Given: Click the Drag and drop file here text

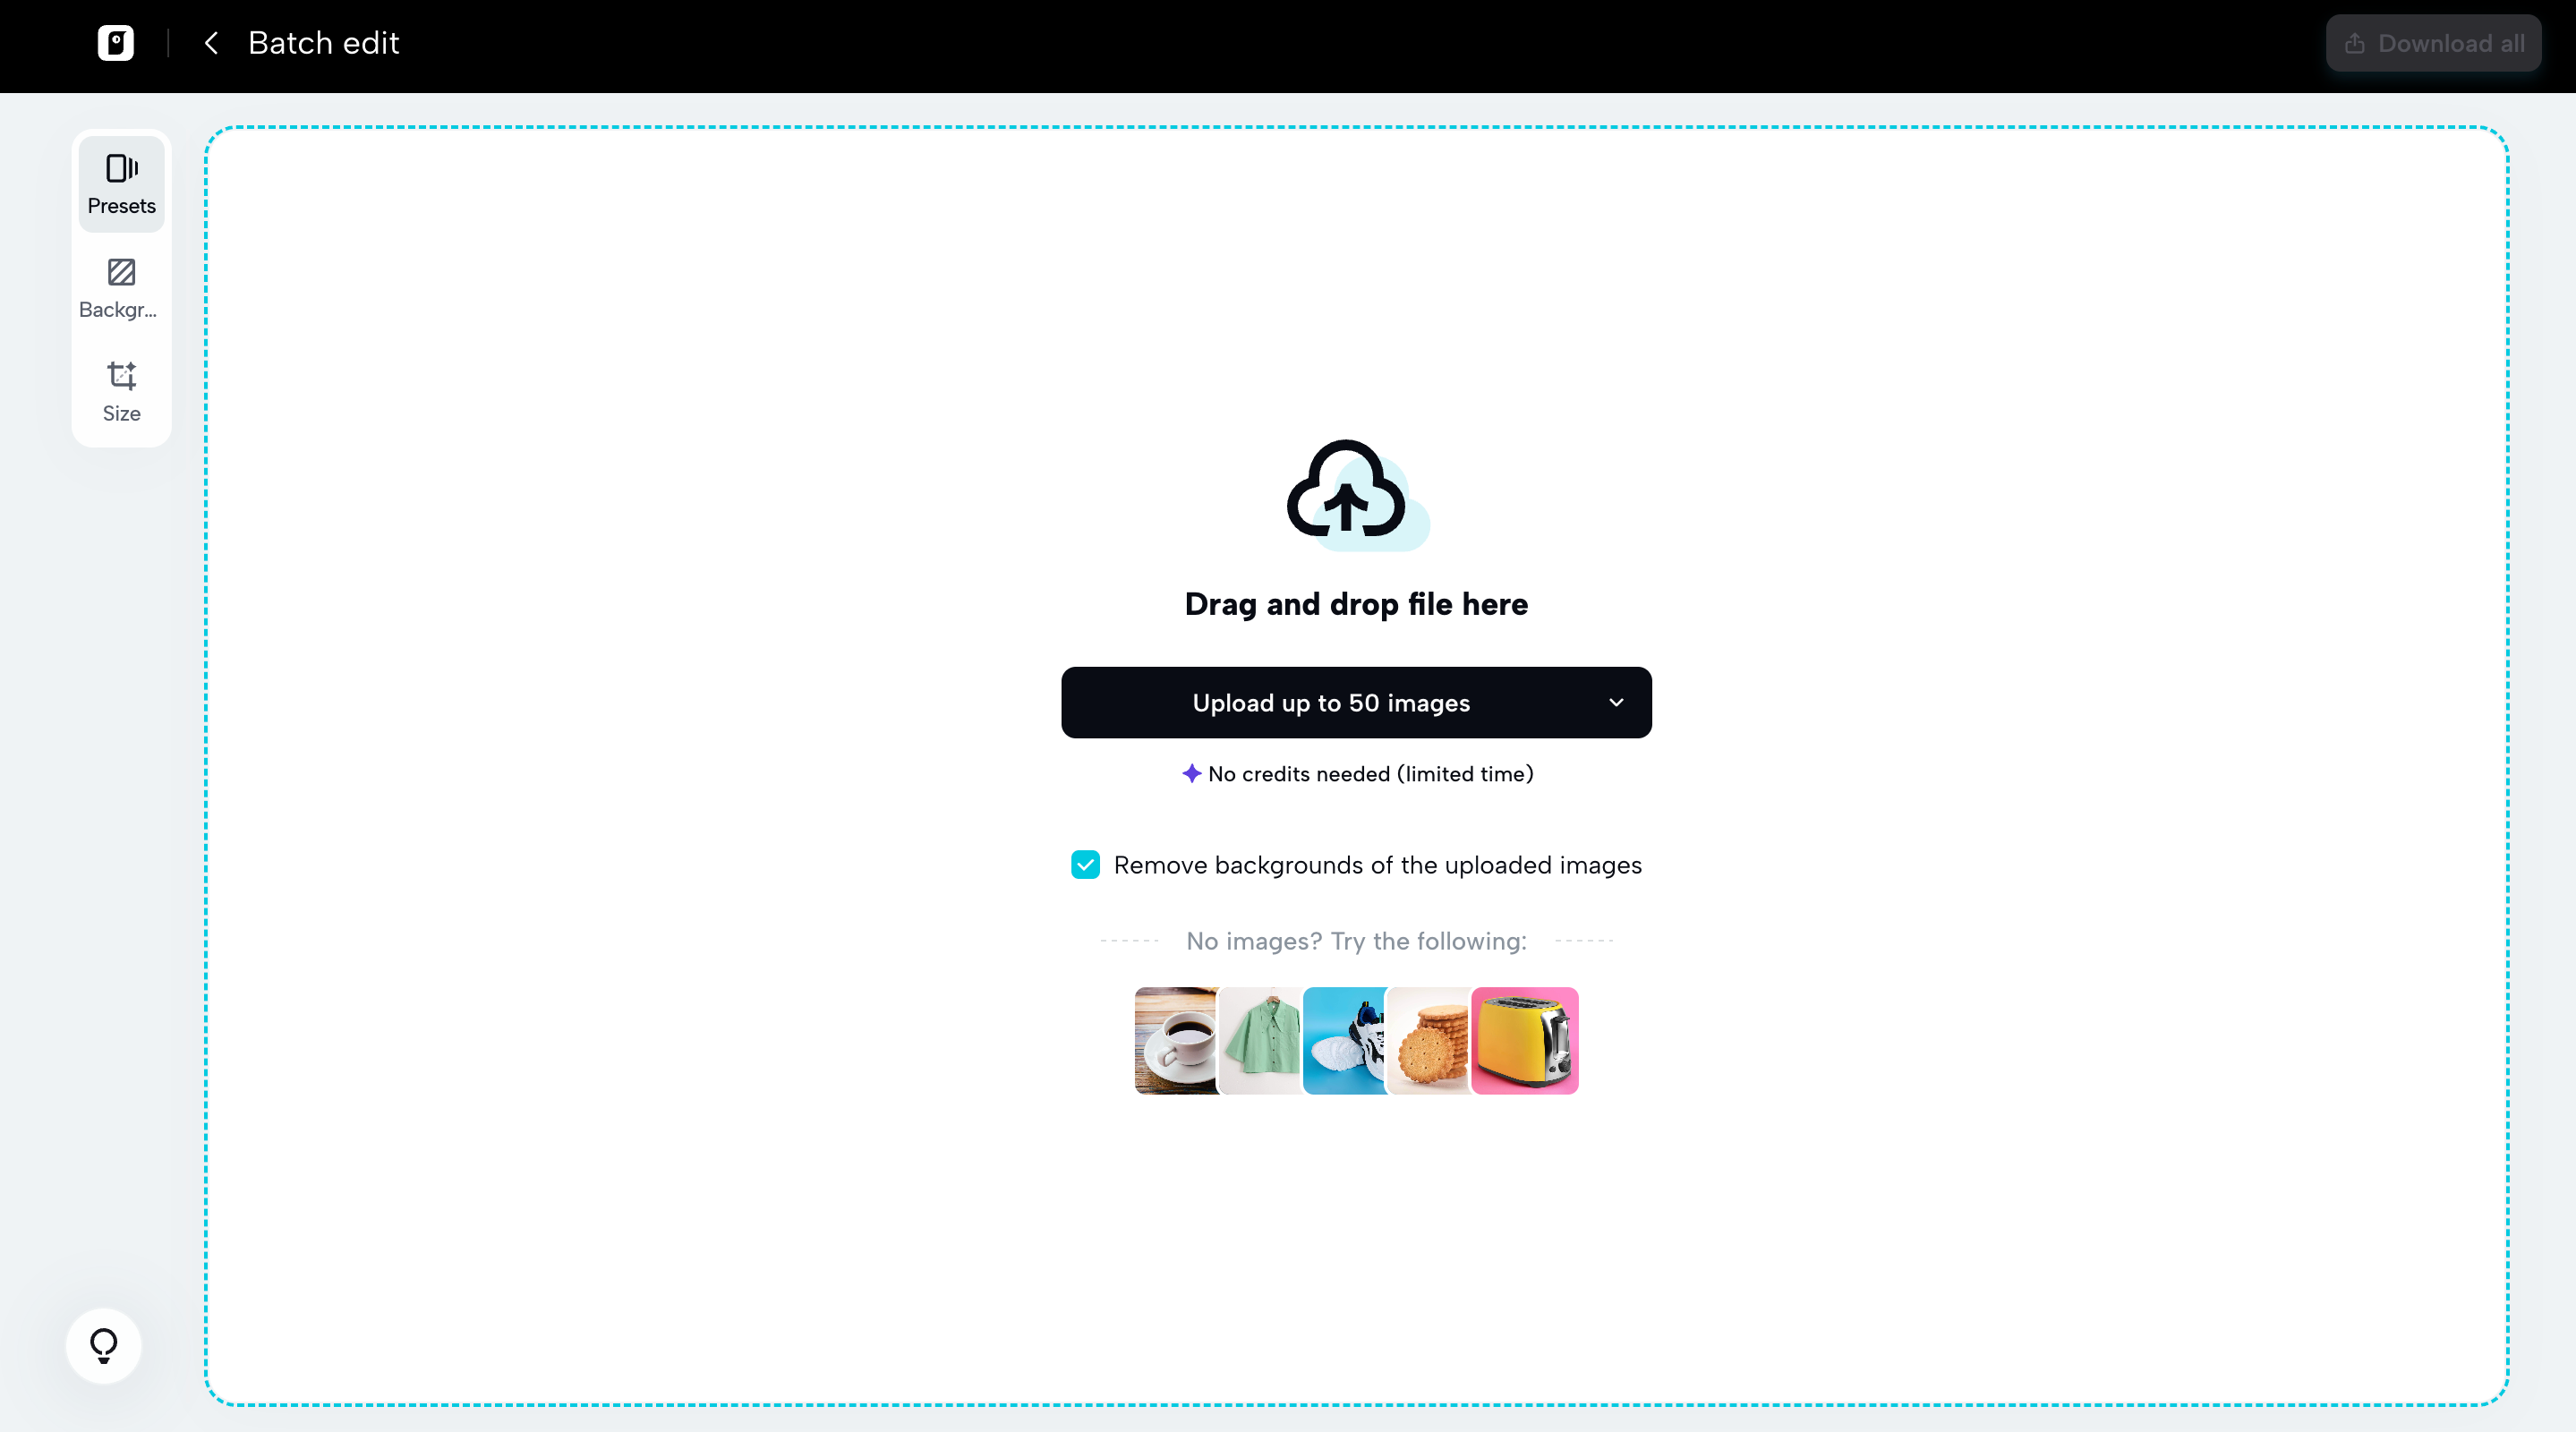Looking at the screenshot, I should click(x=1356, y=604).
